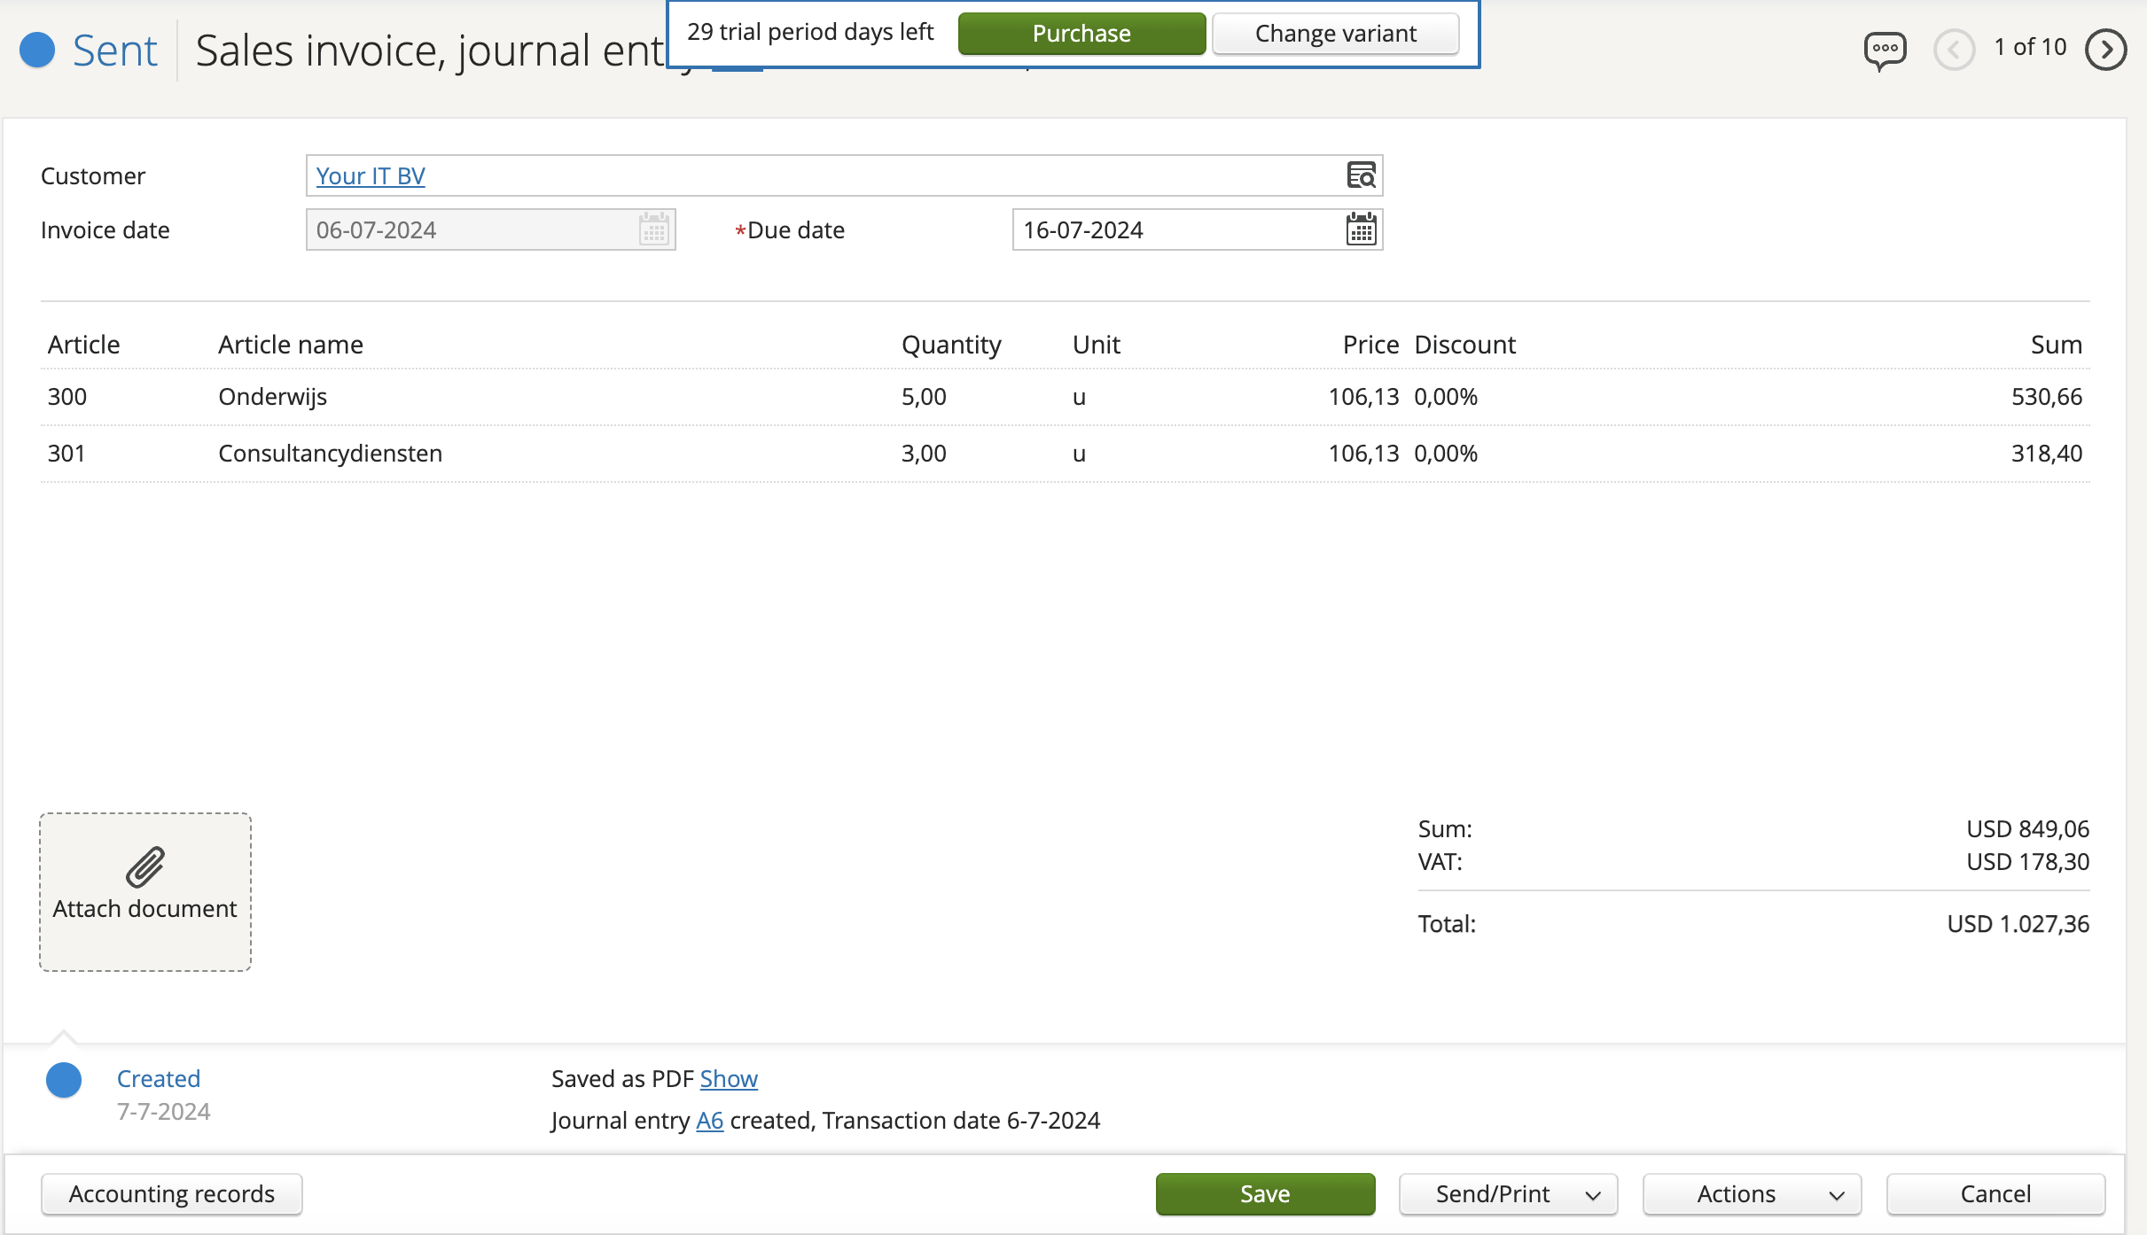The image size is (2147, 1235).
Task: Open the comments bubble icon
Action: point(1885,50)
